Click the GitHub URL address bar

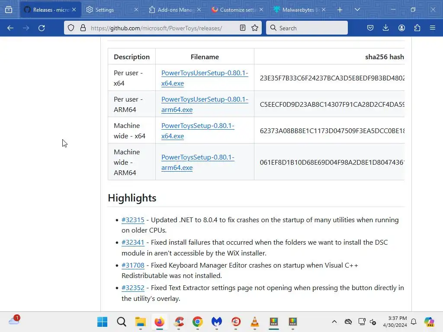click(x=163, y=28)
